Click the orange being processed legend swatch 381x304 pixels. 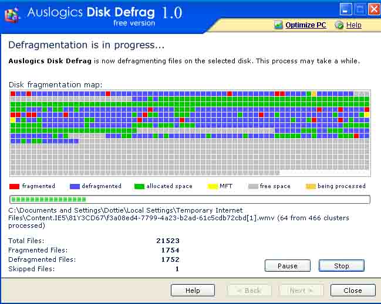[x=311, y=186]
